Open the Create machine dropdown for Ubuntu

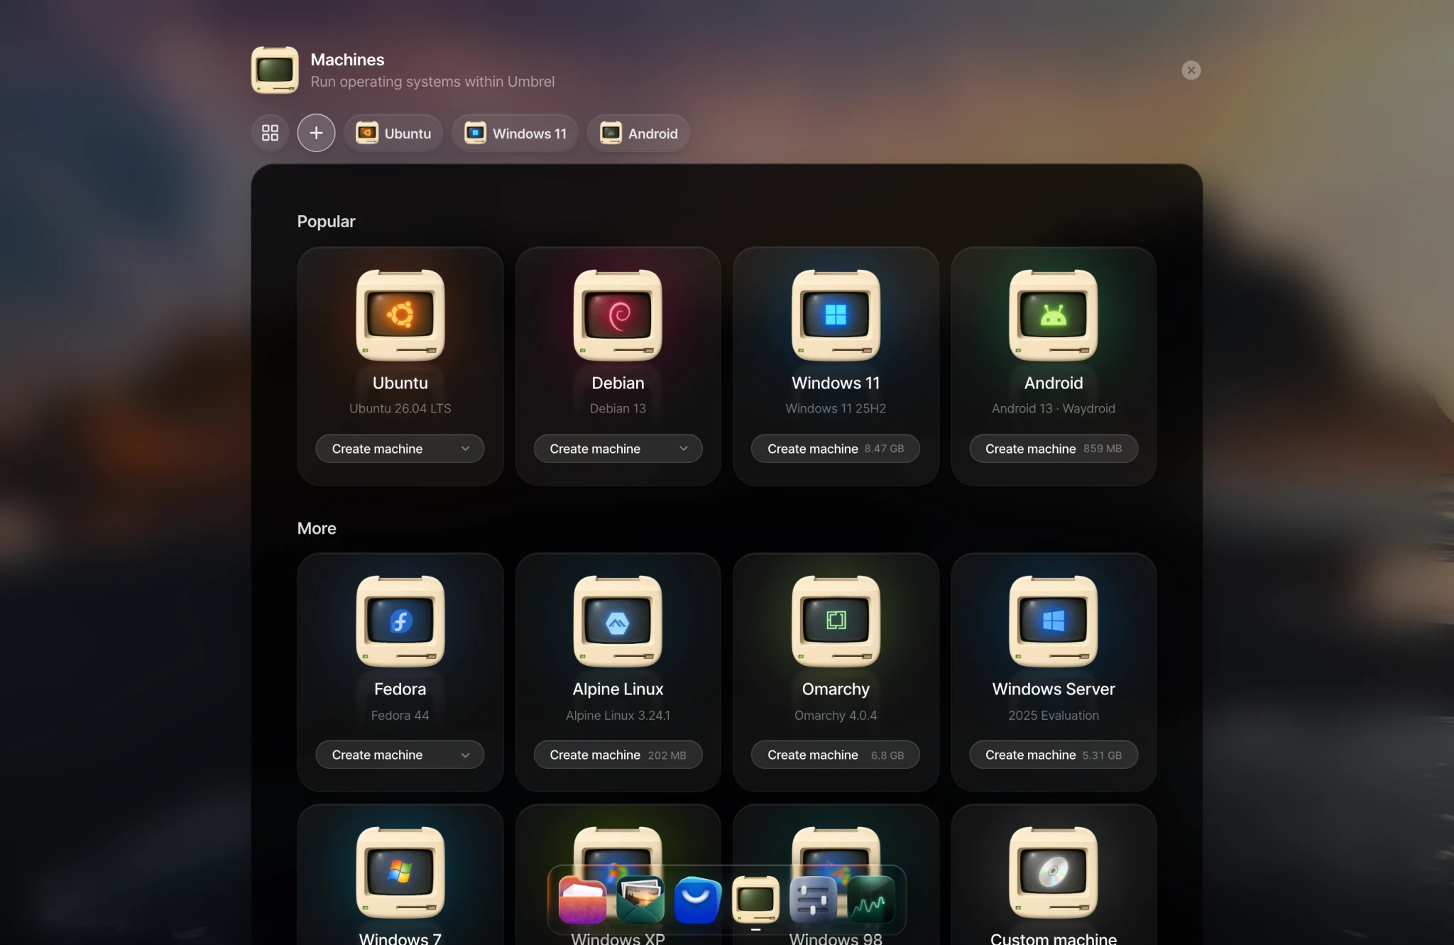[400, 449]
